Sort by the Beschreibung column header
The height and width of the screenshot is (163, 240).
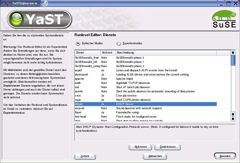pos(166,53)
